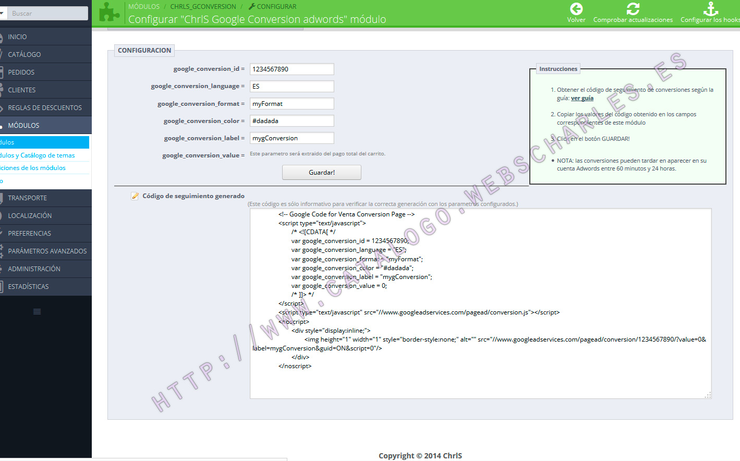Edit the google_conversion_color field
Screen dimensions: 740x461
(x=292, y=121)
